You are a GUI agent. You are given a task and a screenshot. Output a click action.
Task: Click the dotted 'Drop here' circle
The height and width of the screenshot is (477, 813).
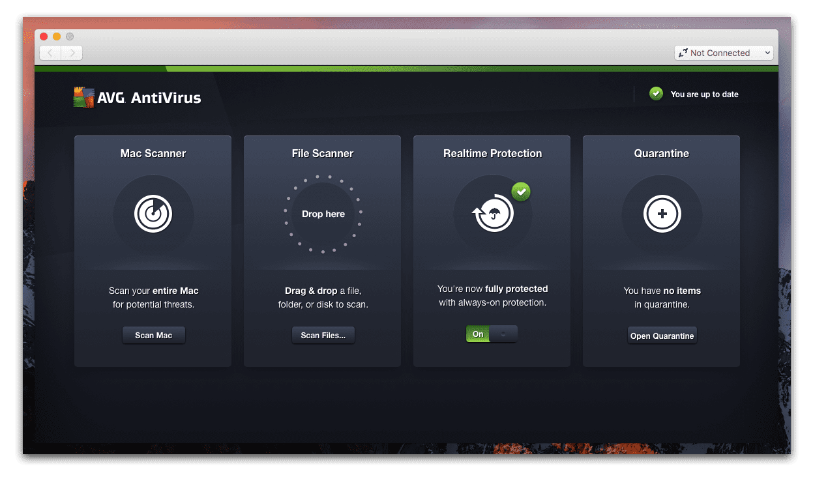[323, 214]
